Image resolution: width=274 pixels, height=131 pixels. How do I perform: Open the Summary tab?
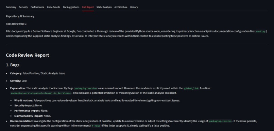tap(11, 7)
